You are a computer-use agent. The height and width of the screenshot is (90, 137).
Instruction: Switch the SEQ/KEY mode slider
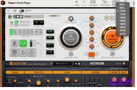[31, 44]
